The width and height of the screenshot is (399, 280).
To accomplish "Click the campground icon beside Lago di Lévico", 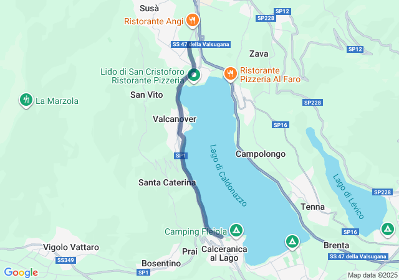I will 388,229.
